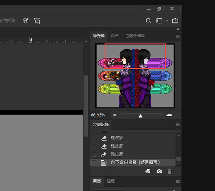Switch to the 色階分佈圖 tab

coord(135,36)
